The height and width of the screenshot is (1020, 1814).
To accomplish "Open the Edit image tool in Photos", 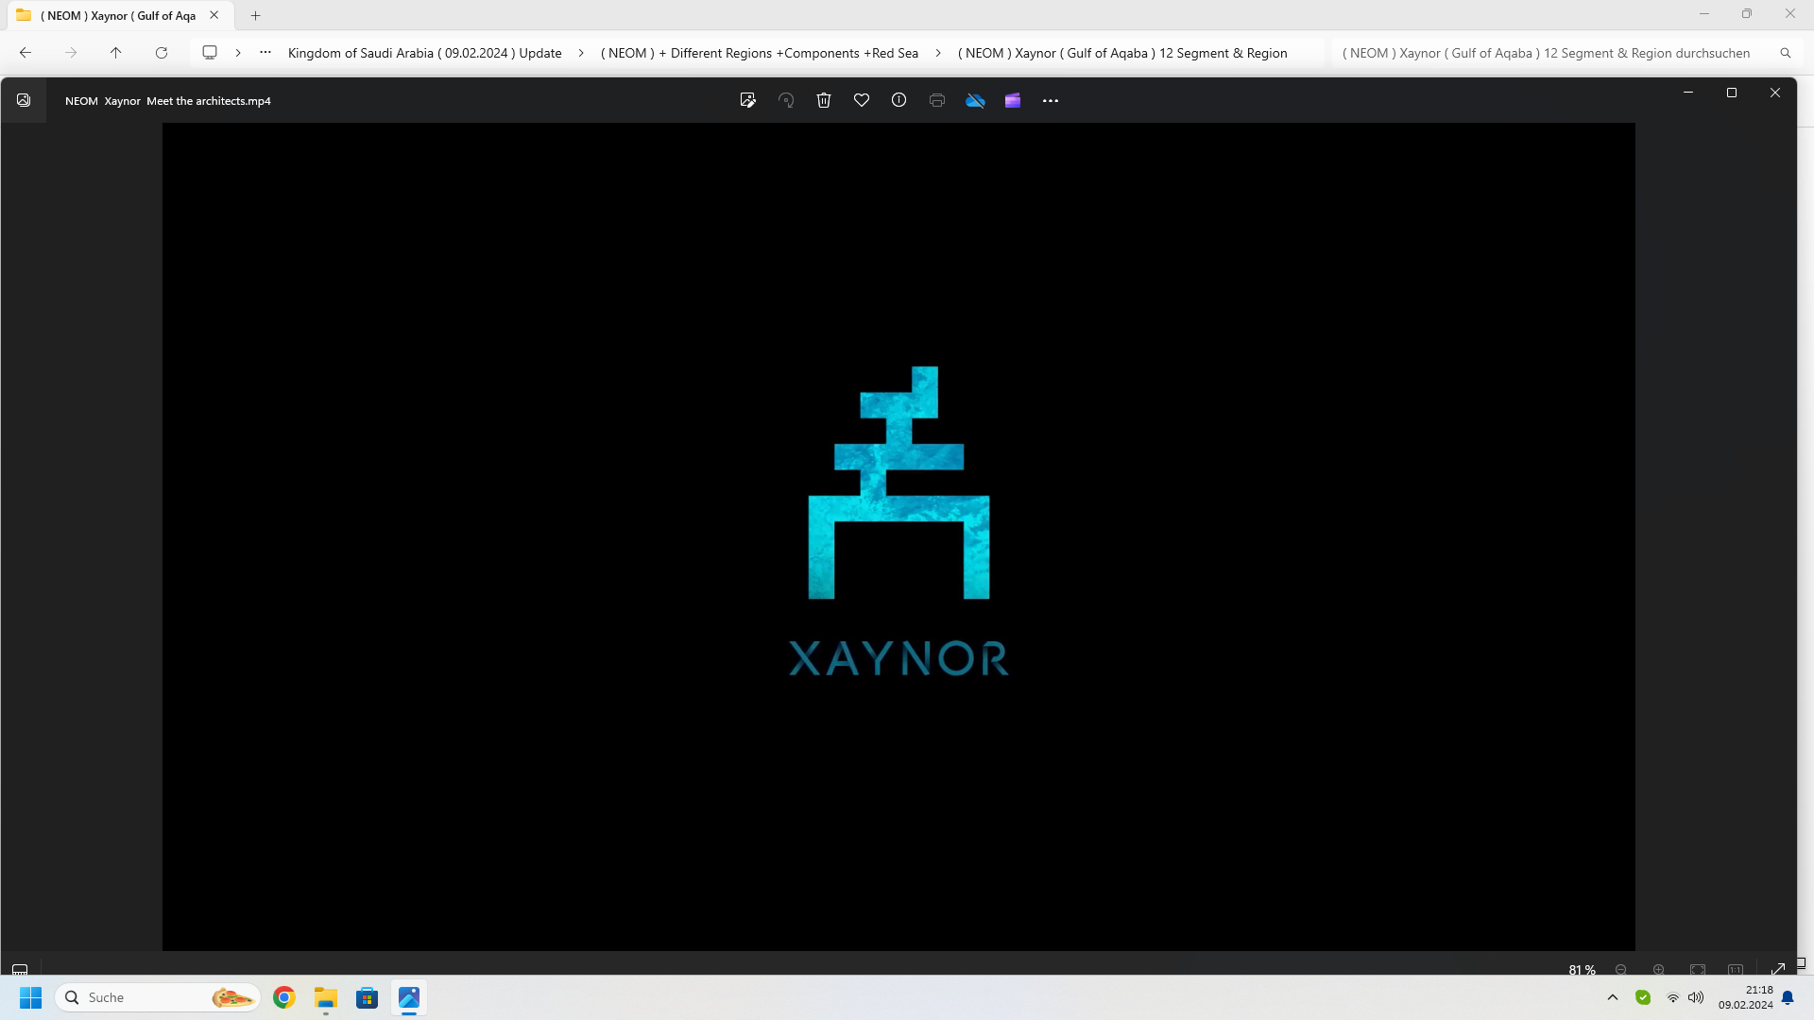I will click(747, 100).
